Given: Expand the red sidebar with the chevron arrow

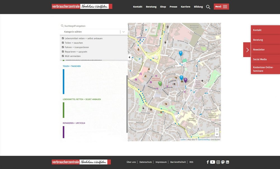Looking at the screenshot, I should pyautogui.click(x=247, y=50).
